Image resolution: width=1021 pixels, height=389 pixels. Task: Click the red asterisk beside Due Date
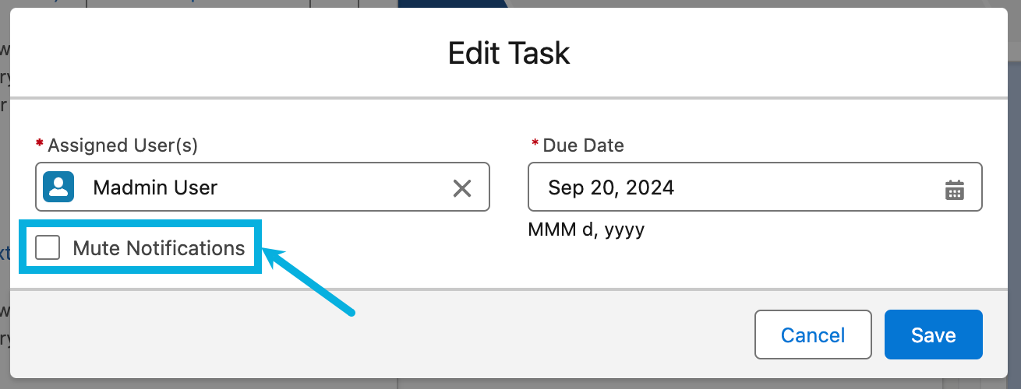(535, 145)
